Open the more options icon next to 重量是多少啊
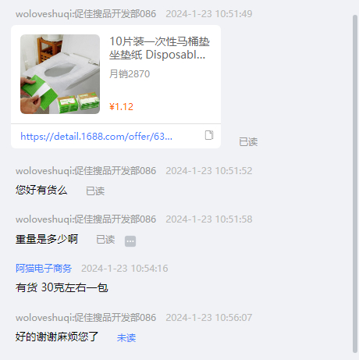 pyautogui.click(x=130, y=241)
